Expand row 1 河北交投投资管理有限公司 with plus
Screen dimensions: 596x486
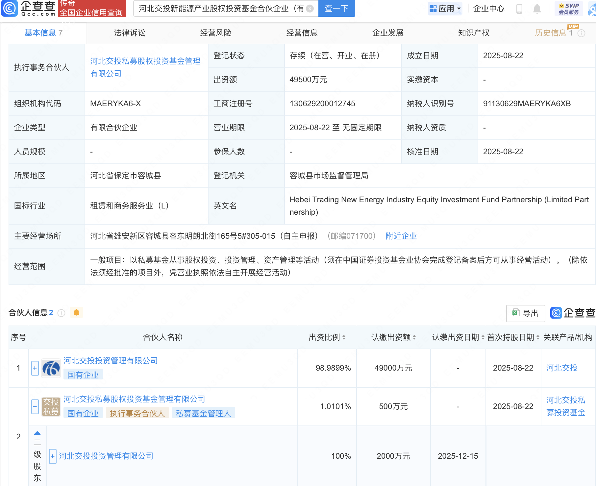coord(35,368)
